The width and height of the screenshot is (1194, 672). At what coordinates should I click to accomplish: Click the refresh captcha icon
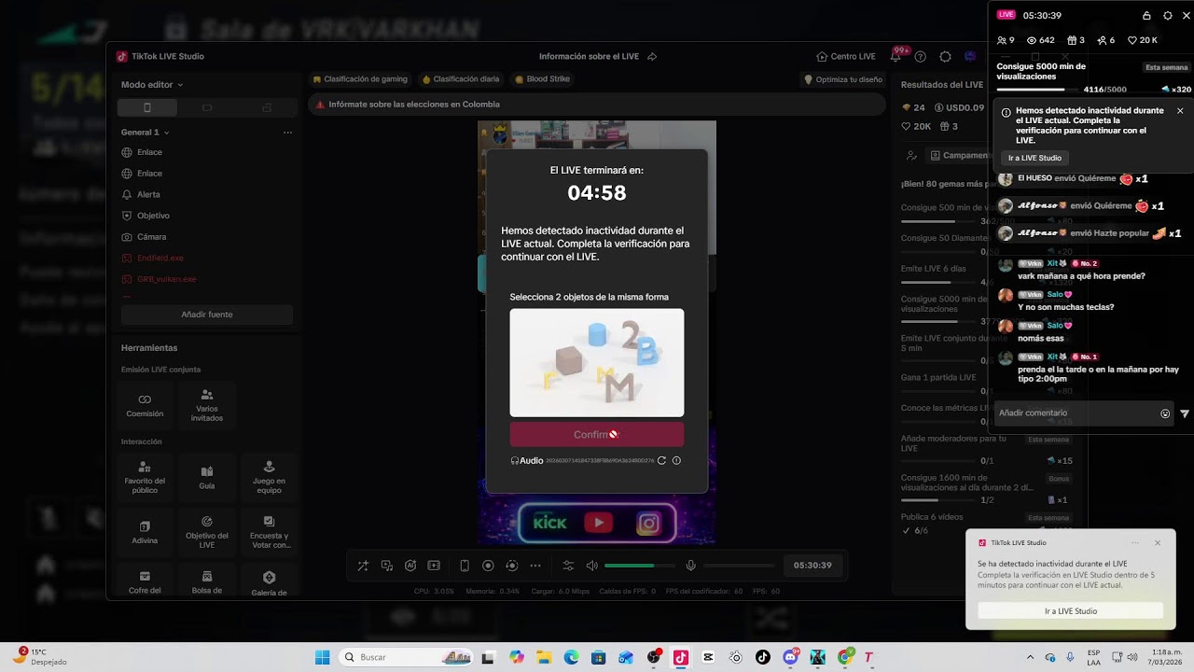point(661,460)
